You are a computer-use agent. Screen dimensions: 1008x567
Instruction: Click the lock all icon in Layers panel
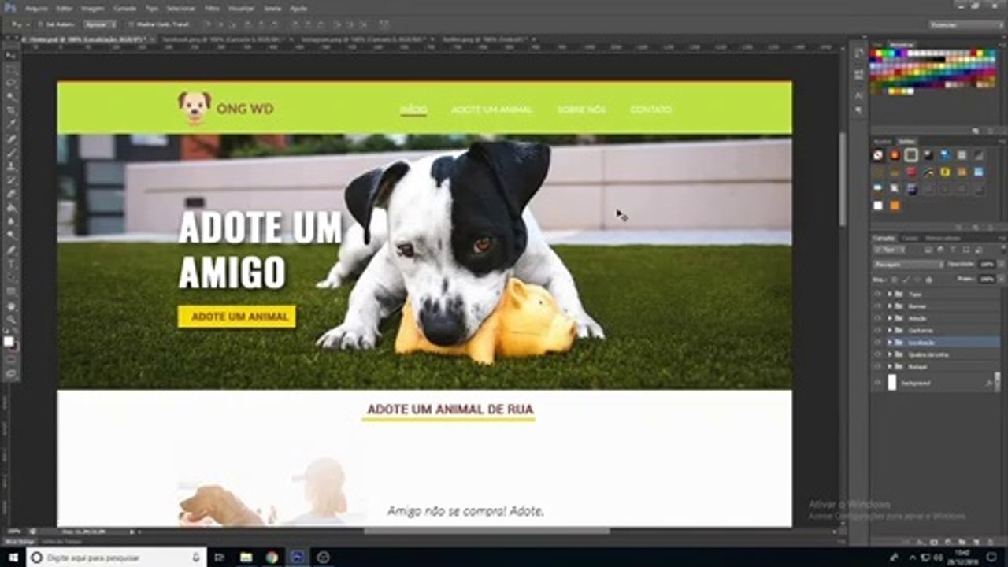(x=928, y=280)
